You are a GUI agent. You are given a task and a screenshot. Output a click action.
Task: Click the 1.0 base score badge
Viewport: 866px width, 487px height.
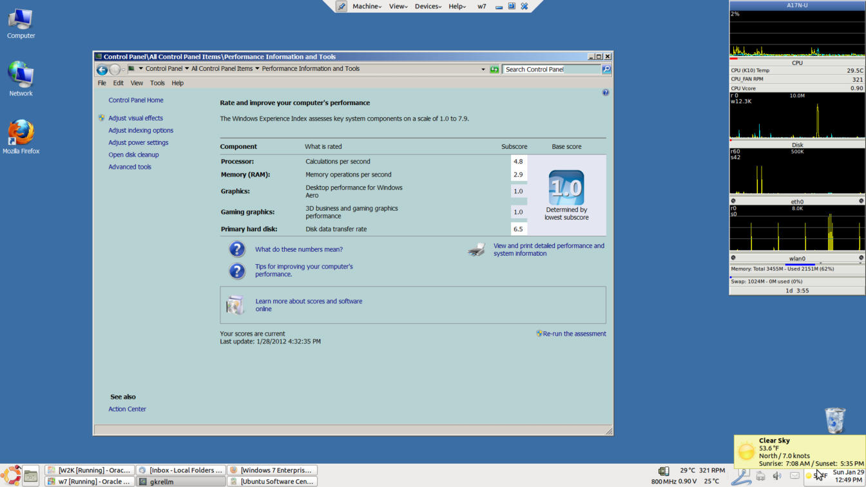(x=566, y=188)
